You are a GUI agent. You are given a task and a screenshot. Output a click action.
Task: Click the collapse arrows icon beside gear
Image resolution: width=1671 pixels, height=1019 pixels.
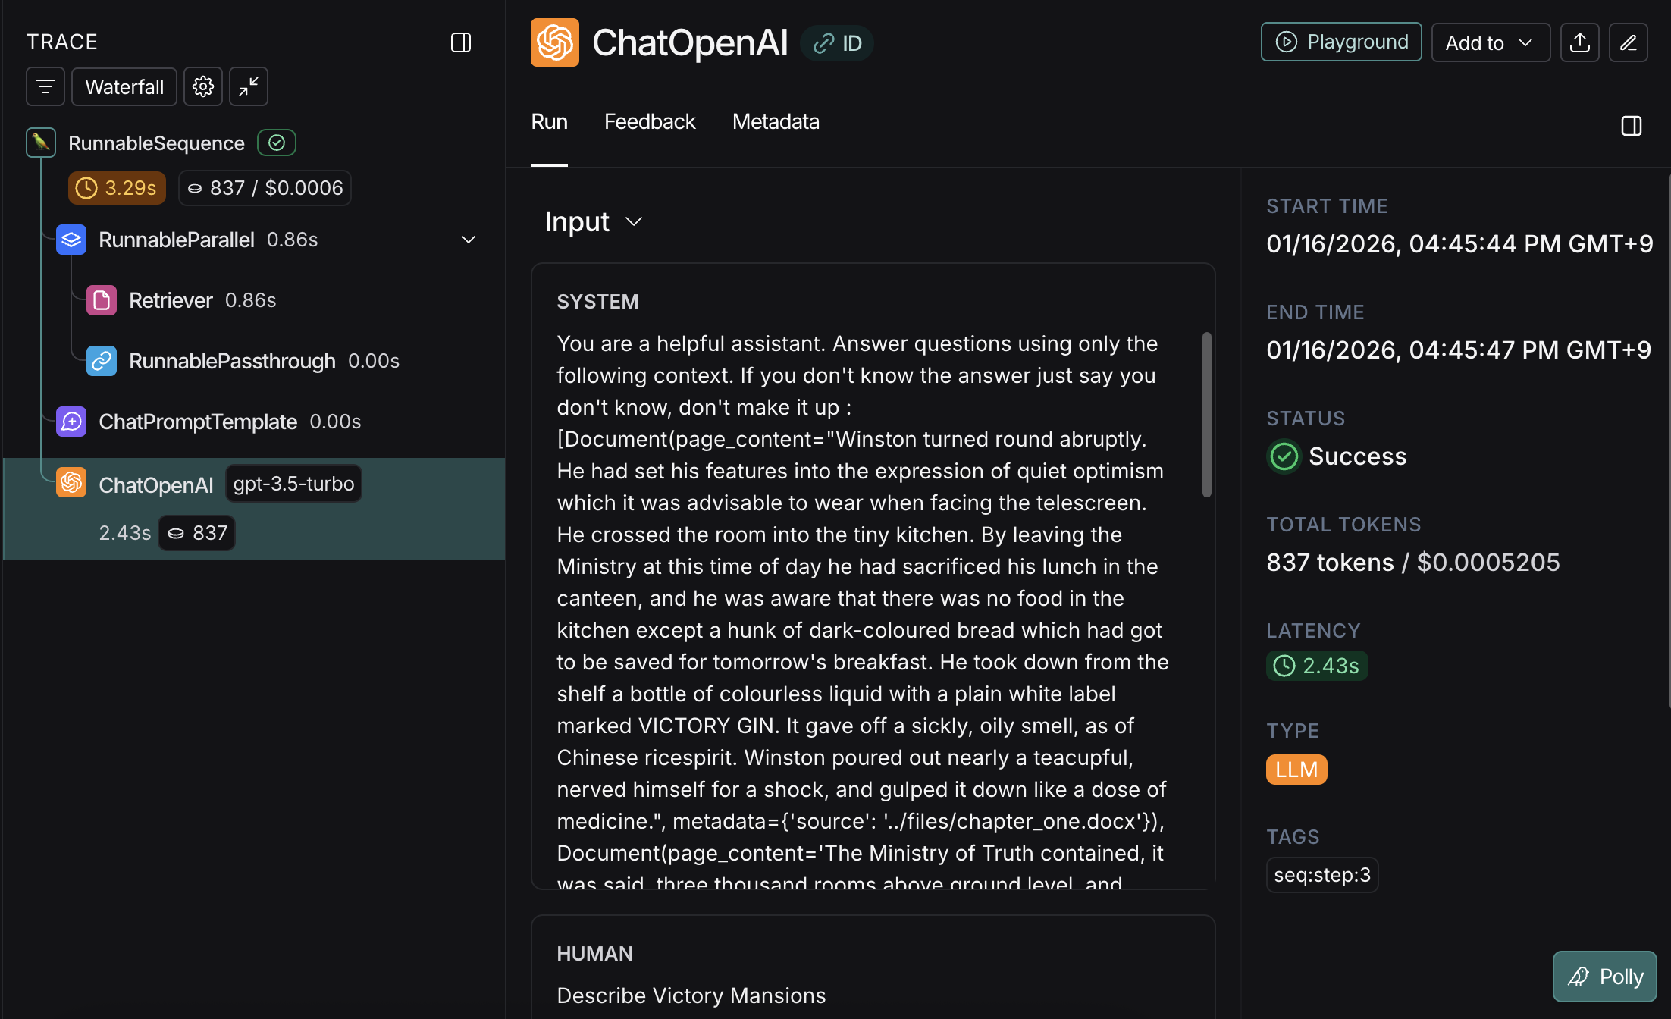pos(249,87)
